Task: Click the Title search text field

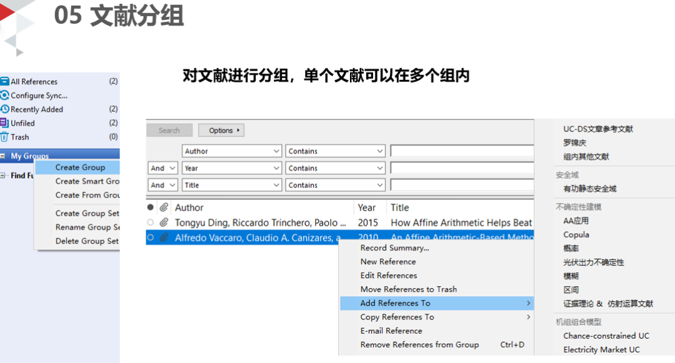Action: tap(462, 185)
